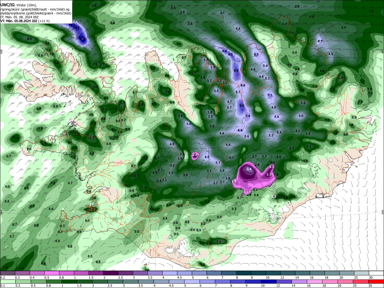The width and height of the screenshot is (384, 288).
Task: Click the white 3.4 value in the dark purple area
Action: pos(249,169)
